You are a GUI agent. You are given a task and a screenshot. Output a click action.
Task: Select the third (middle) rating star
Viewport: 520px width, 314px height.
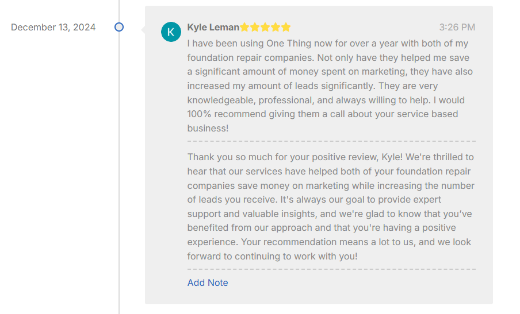point(265,28)
